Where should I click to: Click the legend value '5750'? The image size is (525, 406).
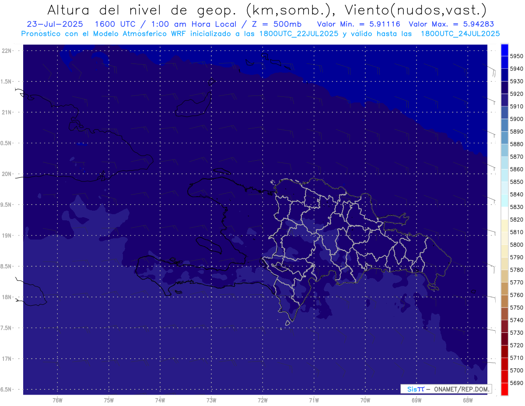point(517,307)
